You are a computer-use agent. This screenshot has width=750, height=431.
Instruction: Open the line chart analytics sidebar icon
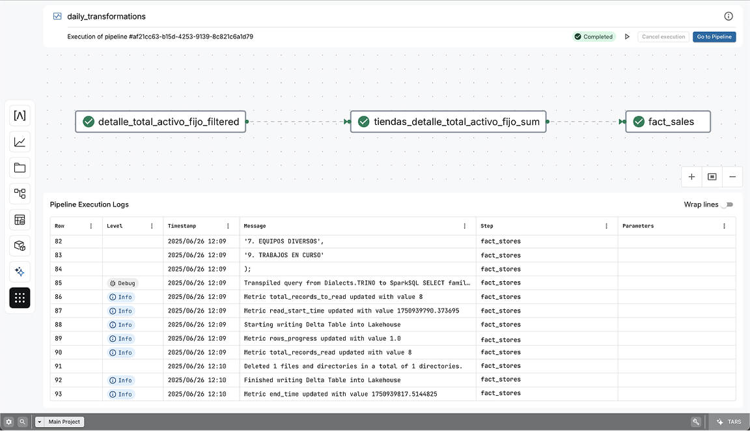point(20,142)
